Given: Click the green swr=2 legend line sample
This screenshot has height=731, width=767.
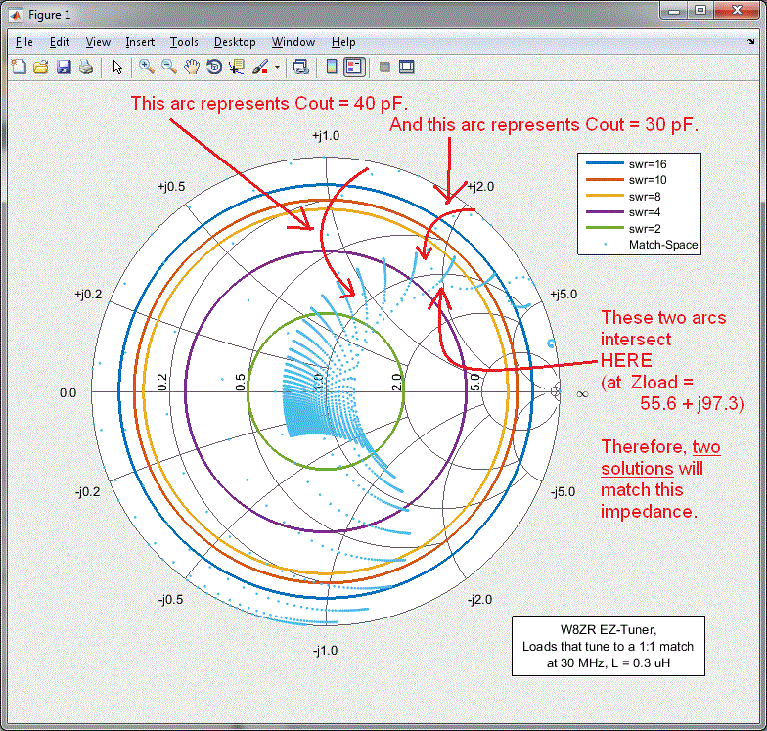Looking at the screenshot, I should pyautogui.click(x=605, y=229).
